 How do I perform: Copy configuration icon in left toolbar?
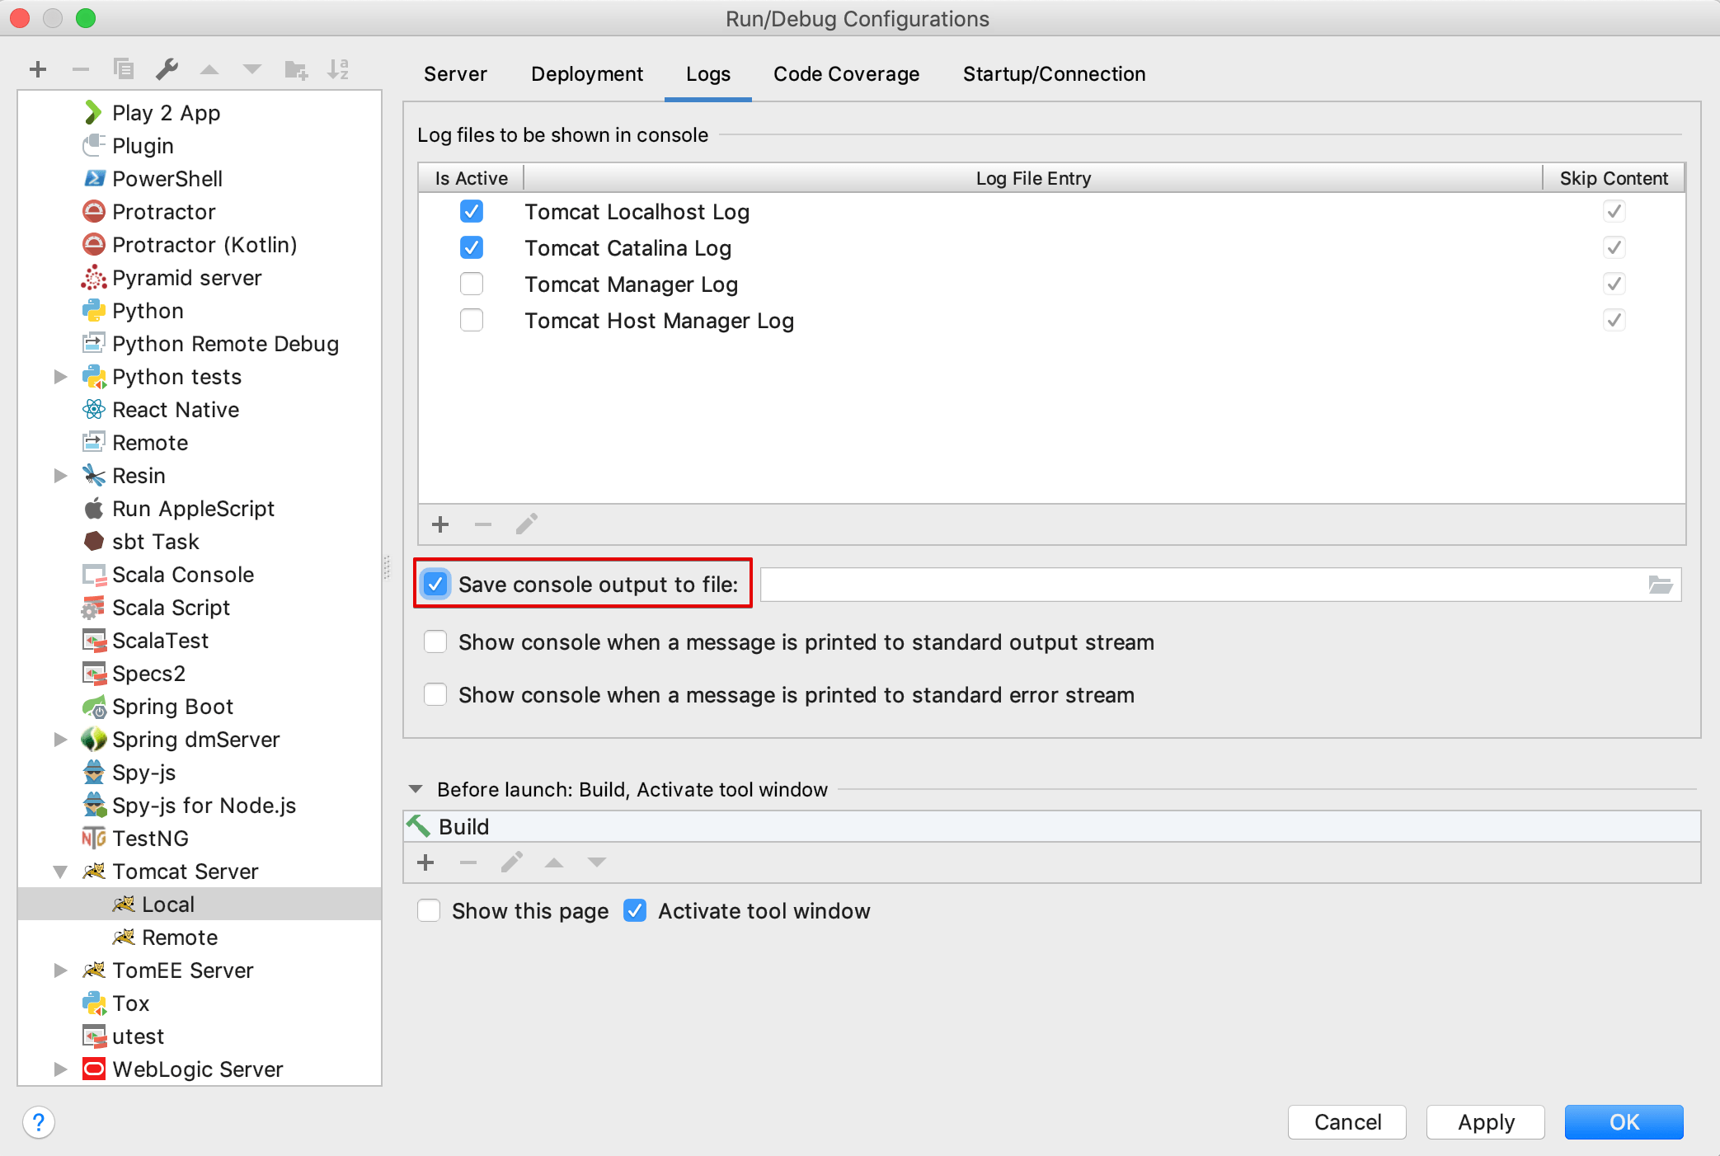[124, 69]
